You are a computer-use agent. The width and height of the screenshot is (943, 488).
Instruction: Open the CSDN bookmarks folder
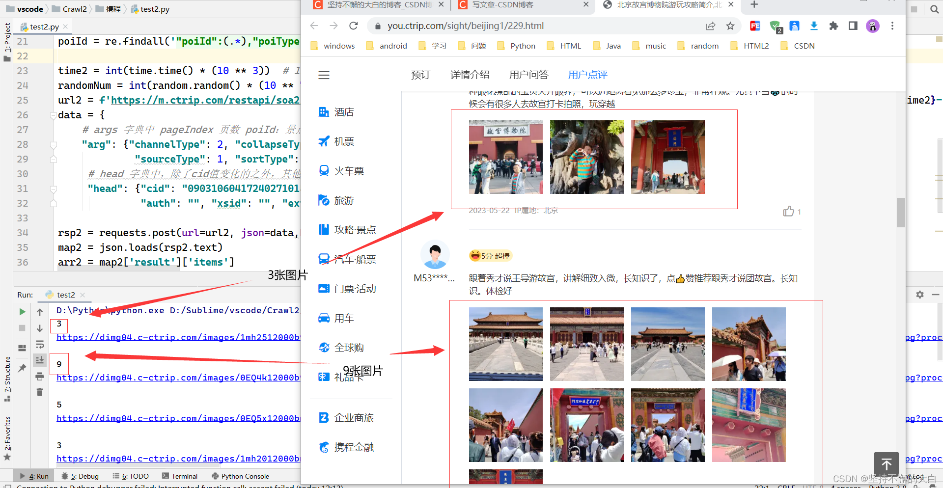pos(798,46)
